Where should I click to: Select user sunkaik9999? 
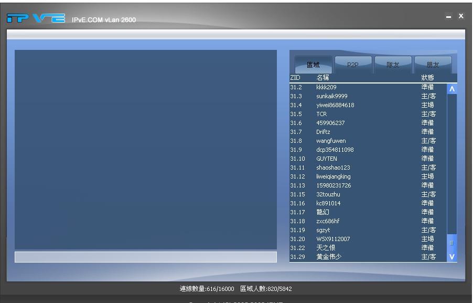pos(368,96)
